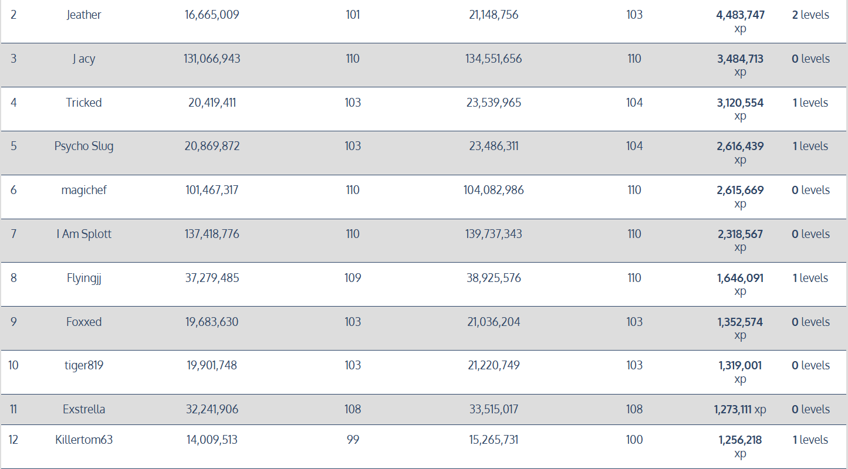Select Tricked's starting xp 20,419,411
Viewport: 848px width, 469px height.
pyautogui.click(x=212, y=103)
